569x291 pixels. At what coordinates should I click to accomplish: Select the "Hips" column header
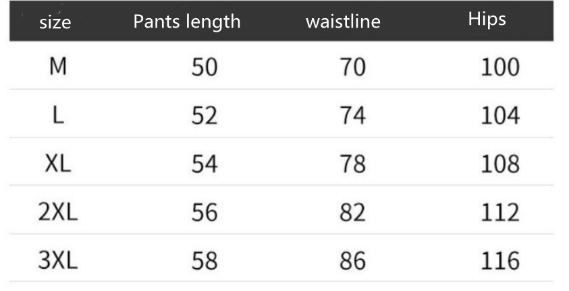click(x=487, y=19)
